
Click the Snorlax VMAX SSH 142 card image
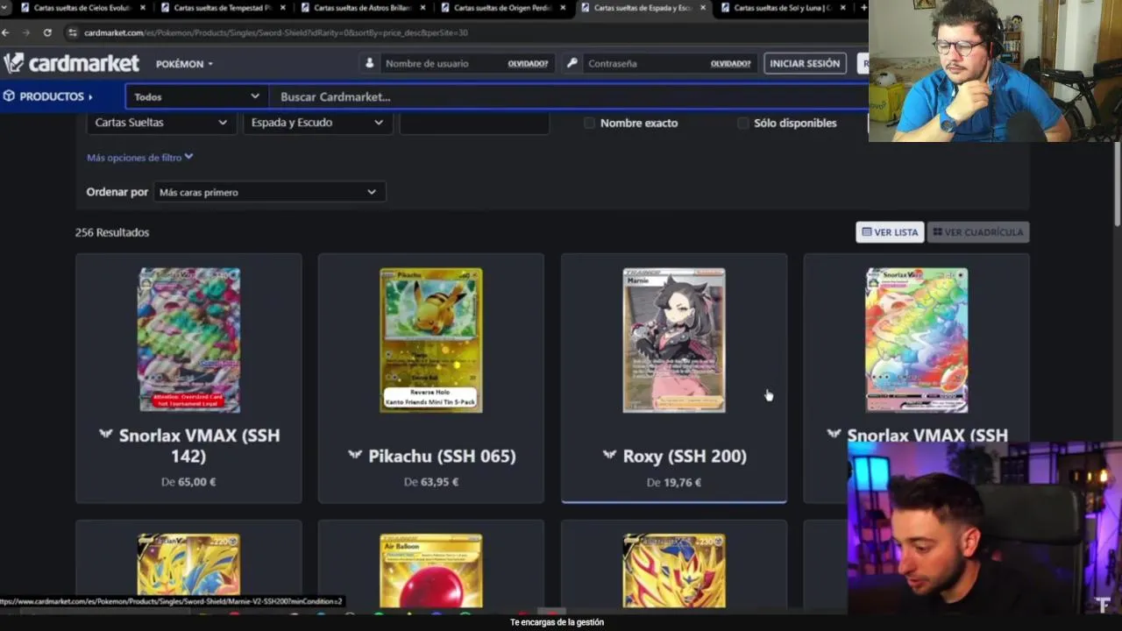[188, 340]
